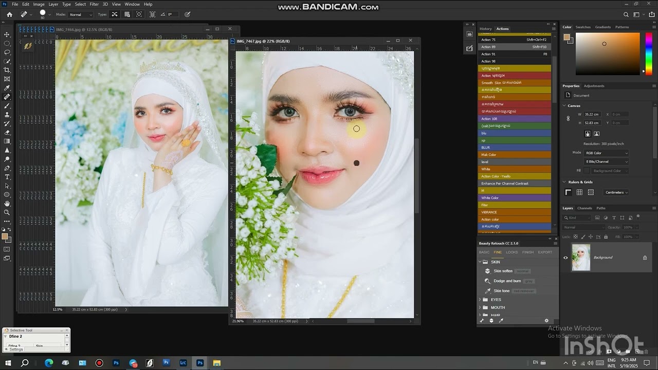This screenshot has width=658, height=370.
Task: Hide the Background layer with eye icon
Action: (x=565, y=257)
